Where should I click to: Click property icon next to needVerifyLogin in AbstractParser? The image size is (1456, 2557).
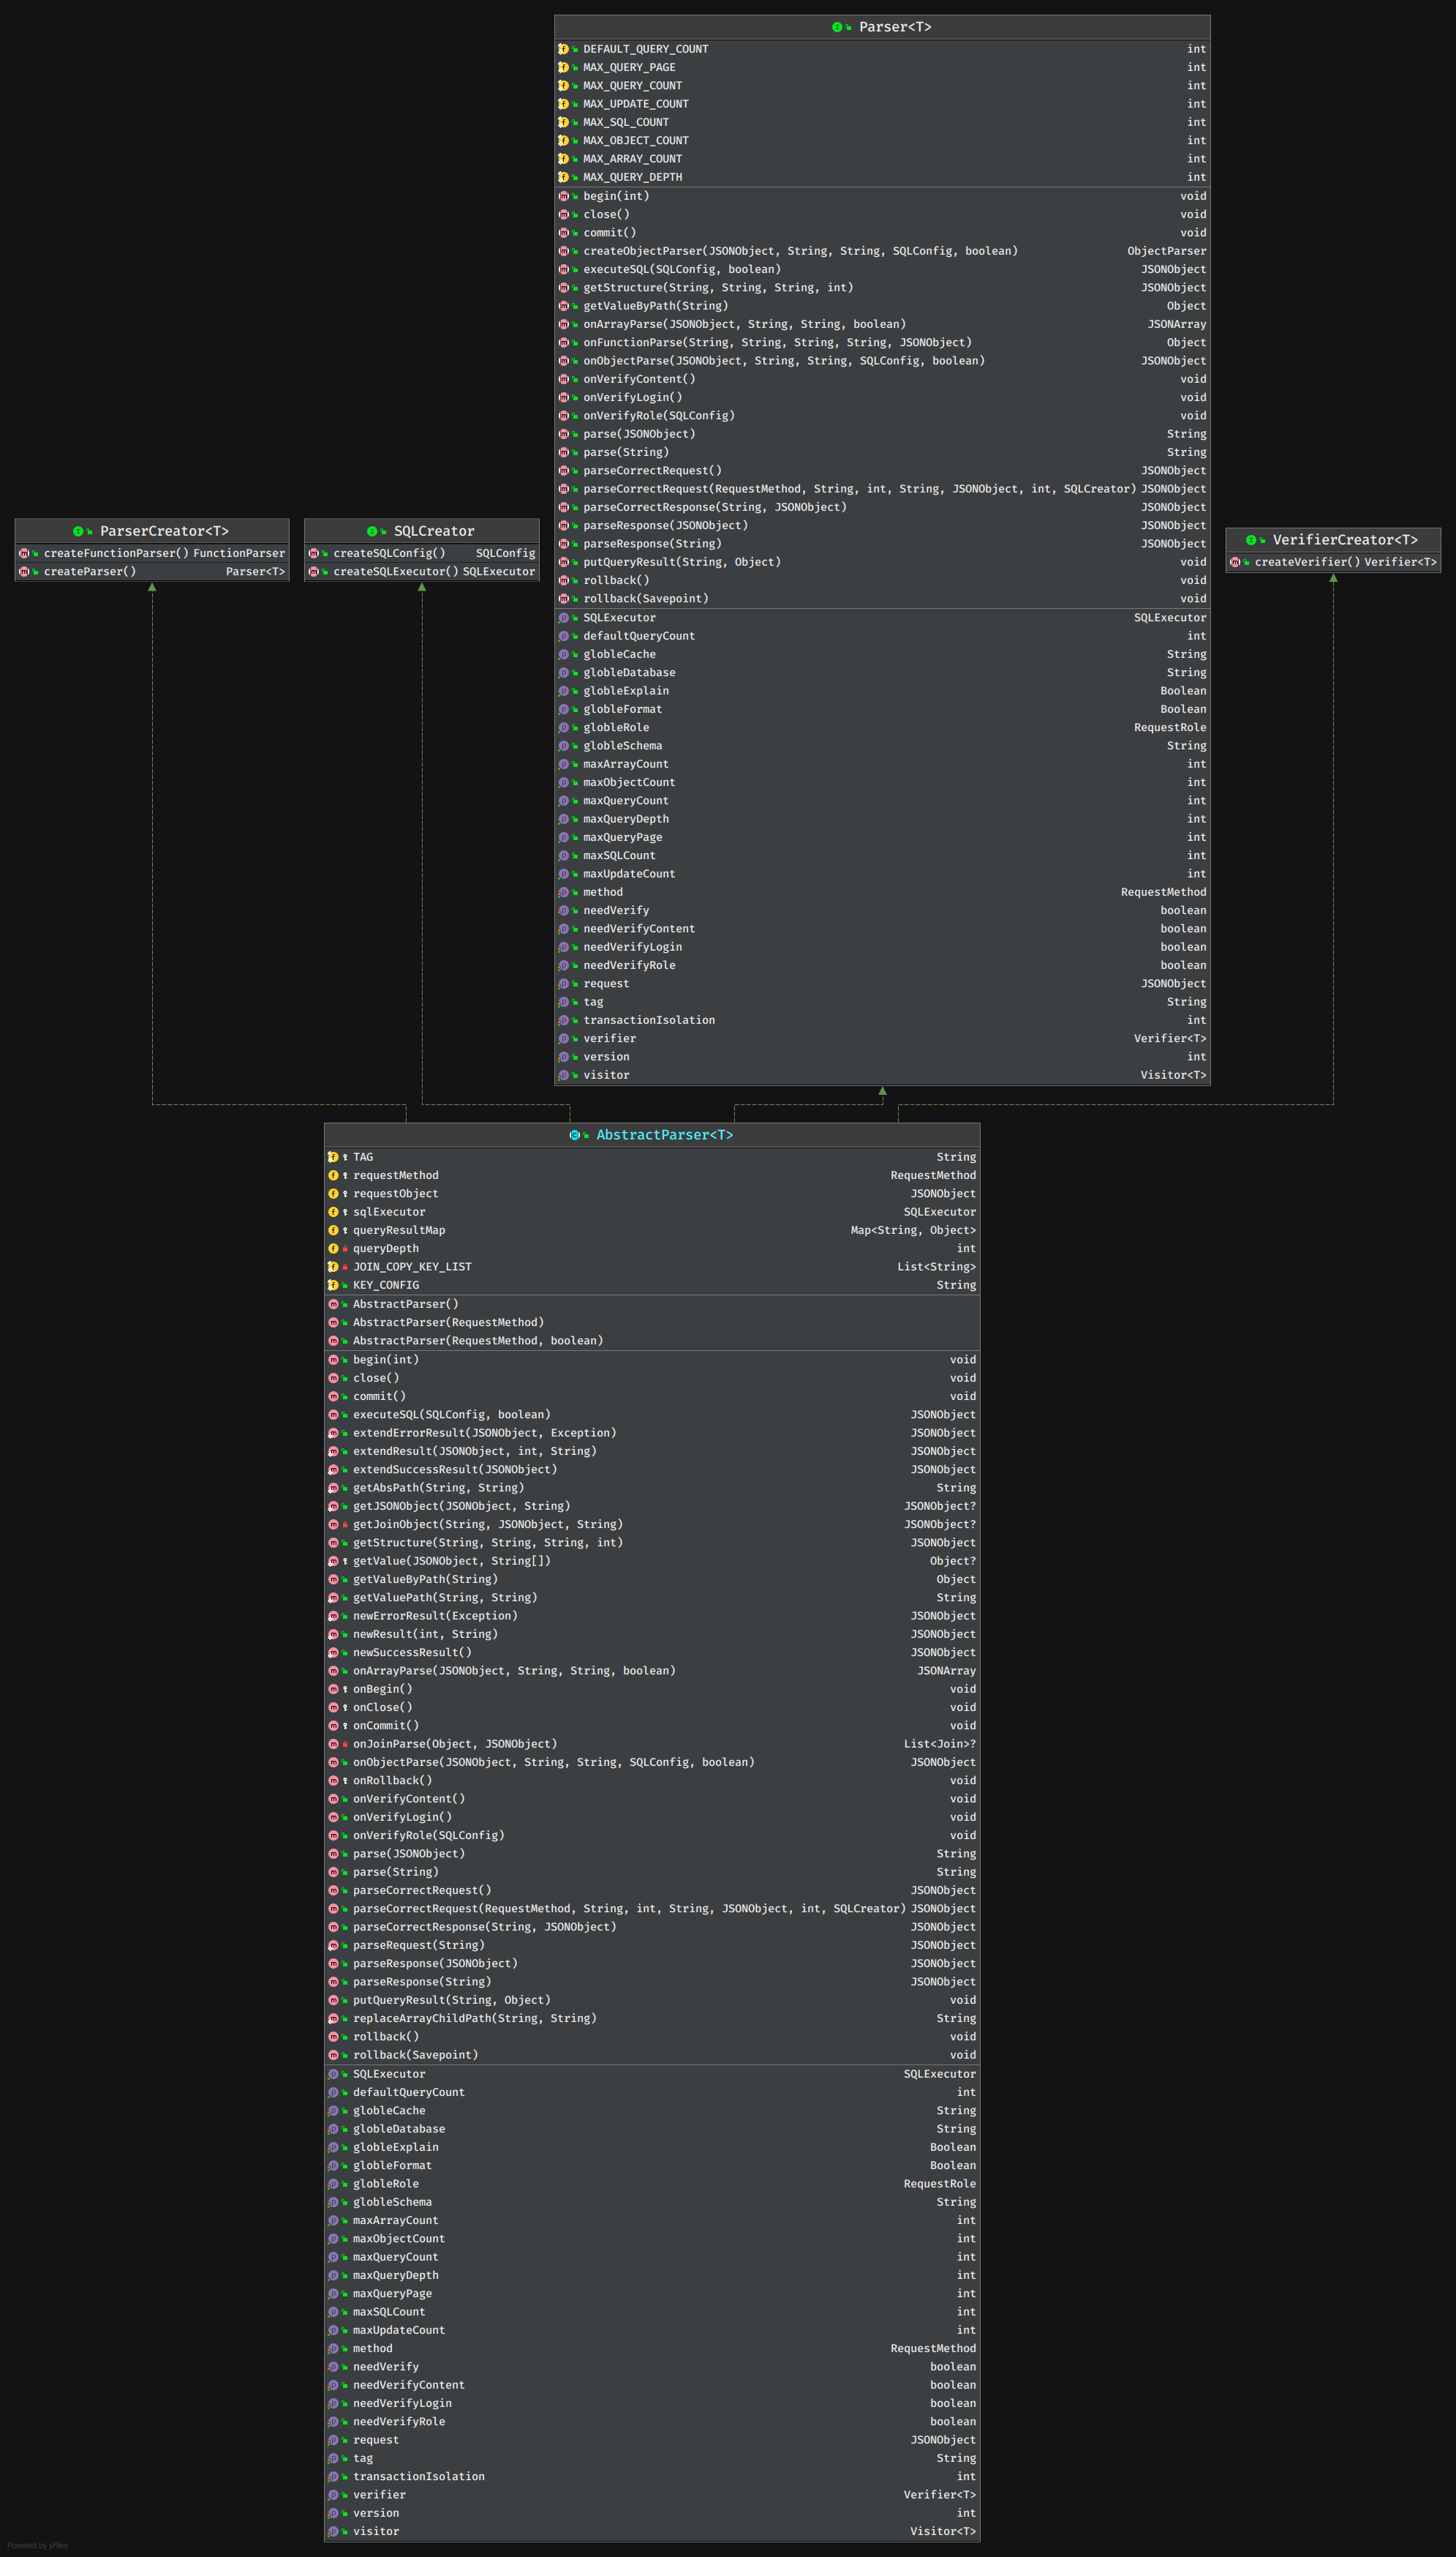point(333,2403)
